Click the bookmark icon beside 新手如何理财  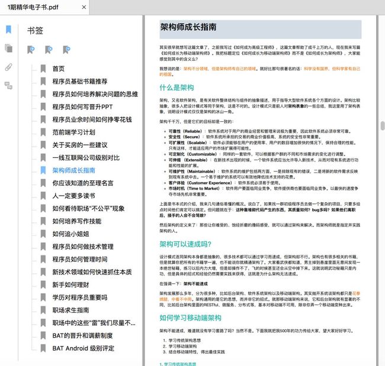[x=43, y=285]
